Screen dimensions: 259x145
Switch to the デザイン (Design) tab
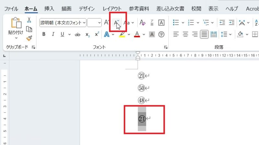click(x=86, y=9)
